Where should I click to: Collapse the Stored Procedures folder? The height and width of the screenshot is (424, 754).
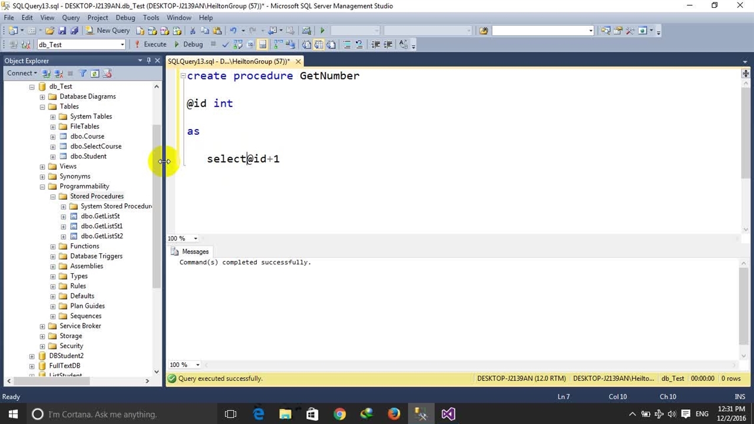(x=53, y=196)
